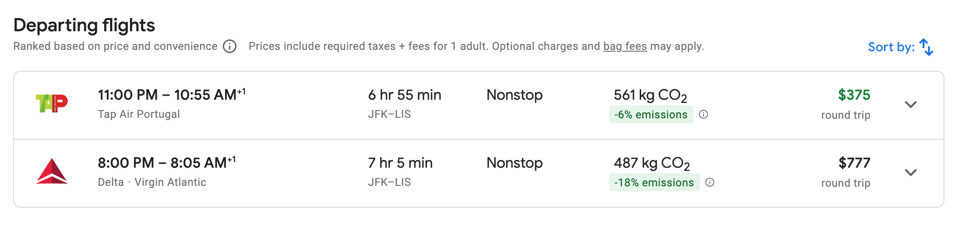Expand the Delta flight details chevron
Image resolution: width=964 pixels, height=233 pixels.
point(910,172)
